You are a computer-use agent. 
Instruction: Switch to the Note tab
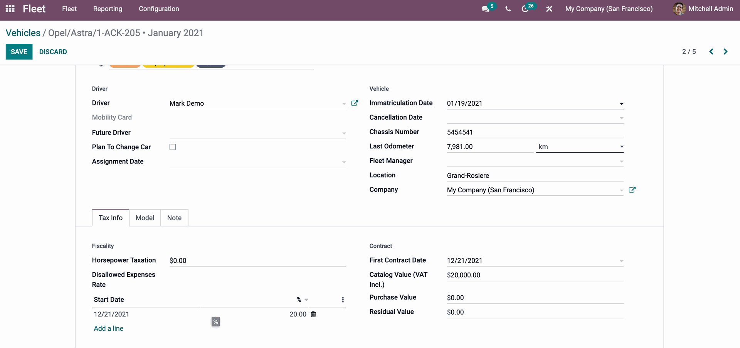(174, 218)
